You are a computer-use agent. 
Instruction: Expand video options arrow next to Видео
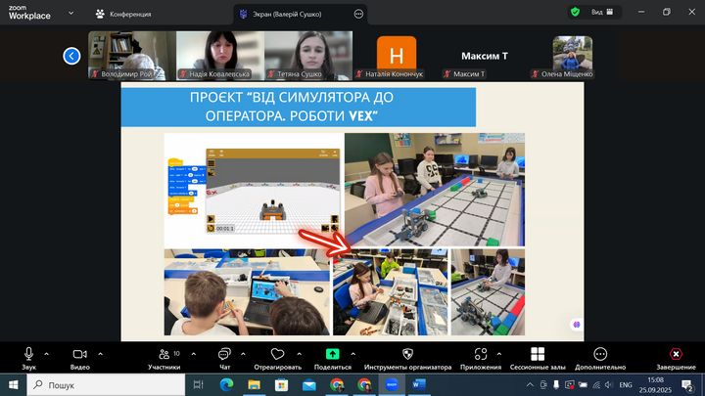[x=100, y=353]
